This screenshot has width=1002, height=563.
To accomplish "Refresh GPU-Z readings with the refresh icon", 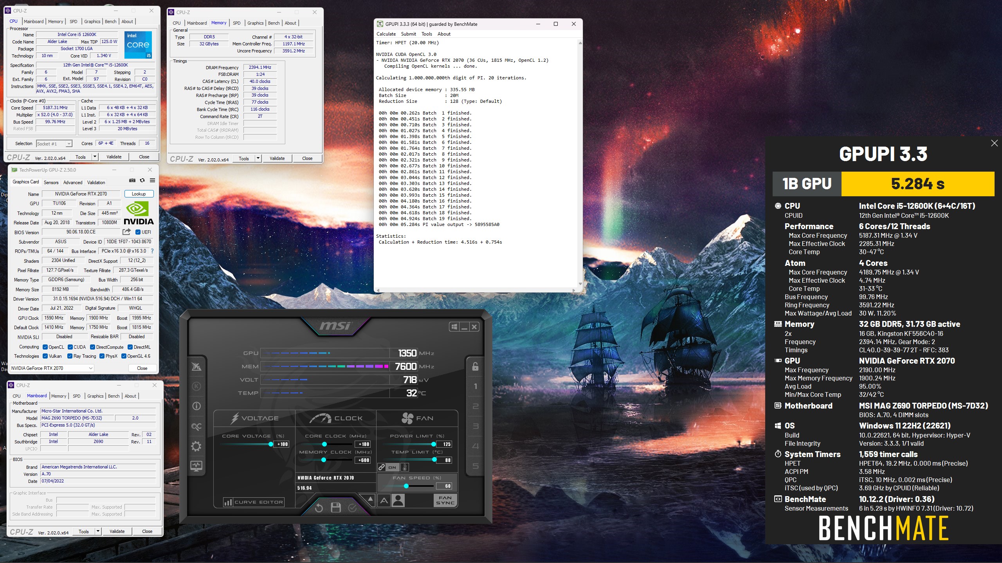I will [x=142, y=180].
